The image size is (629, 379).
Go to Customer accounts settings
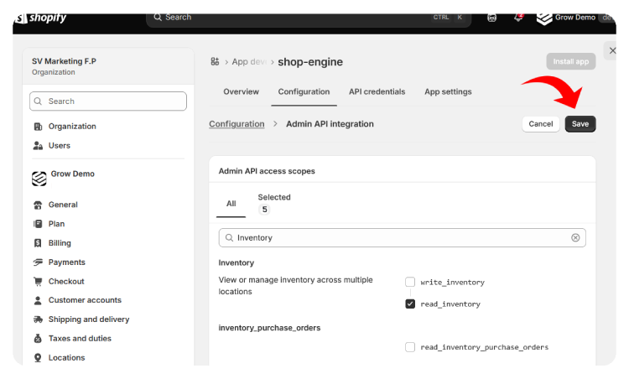pos(85,300)
